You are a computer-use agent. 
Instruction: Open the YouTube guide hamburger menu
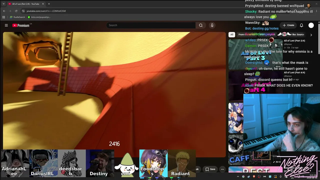[x=6, y=25]
